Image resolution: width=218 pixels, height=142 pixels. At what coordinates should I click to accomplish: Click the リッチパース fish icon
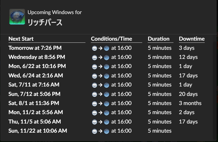[17, 17]
